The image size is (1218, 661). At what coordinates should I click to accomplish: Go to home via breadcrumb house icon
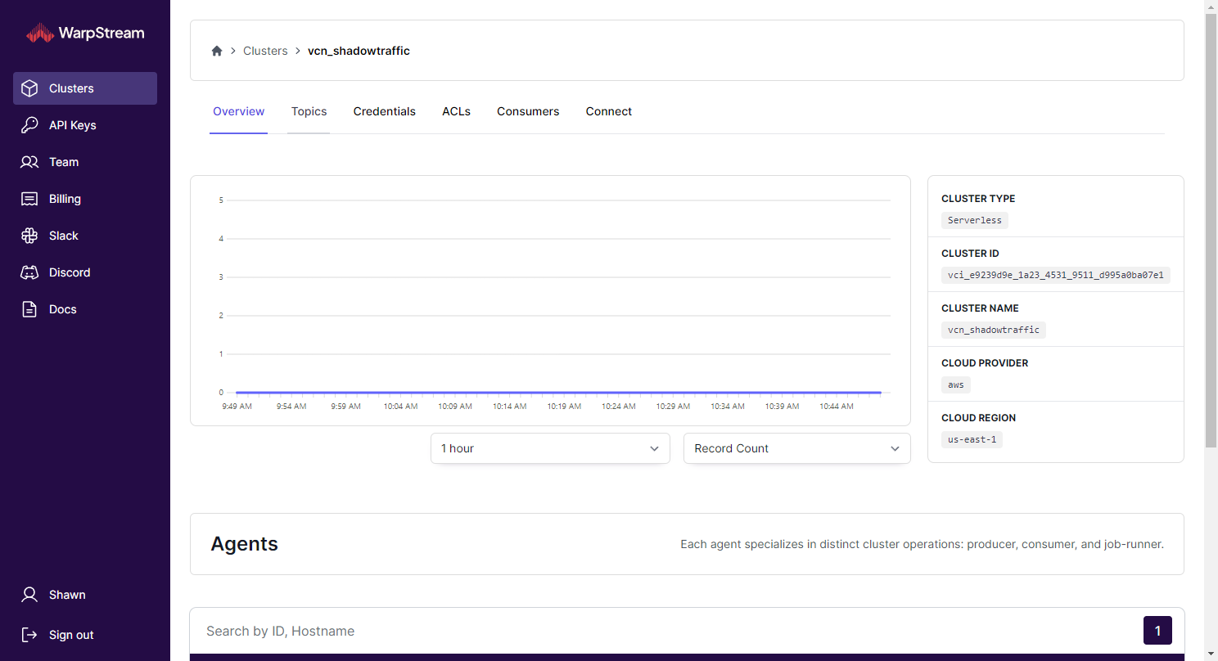click(x=217, y=51)
